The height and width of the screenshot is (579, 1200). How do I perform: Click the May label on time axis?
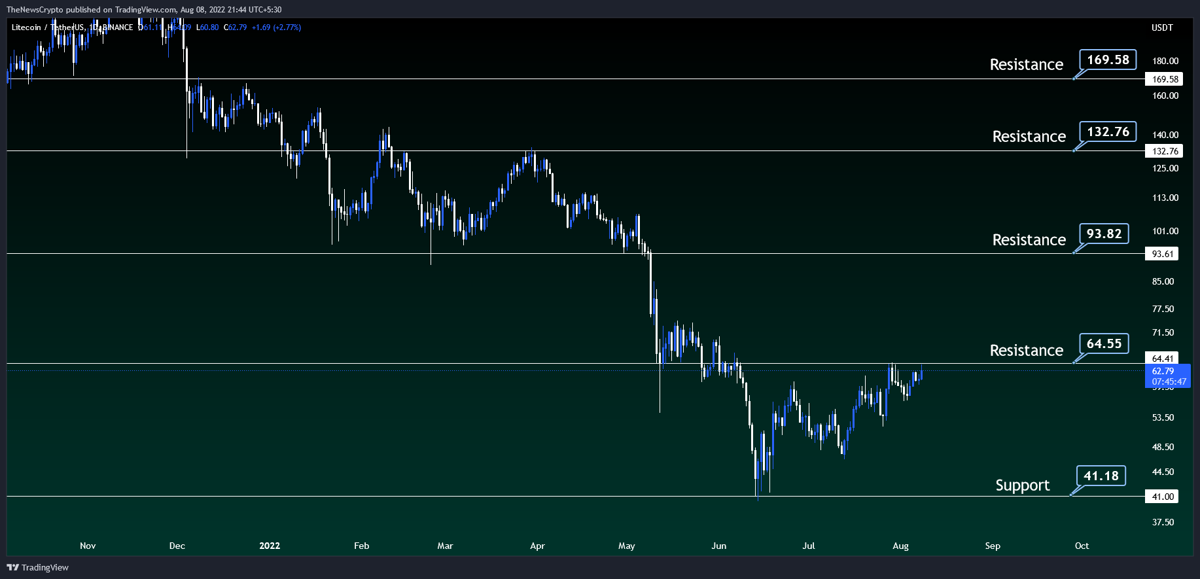(x=627, y=546)
